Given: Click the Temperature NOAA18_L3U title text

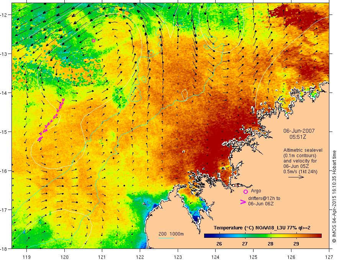Looking at the screenshot, I should (x=262, y=228).
